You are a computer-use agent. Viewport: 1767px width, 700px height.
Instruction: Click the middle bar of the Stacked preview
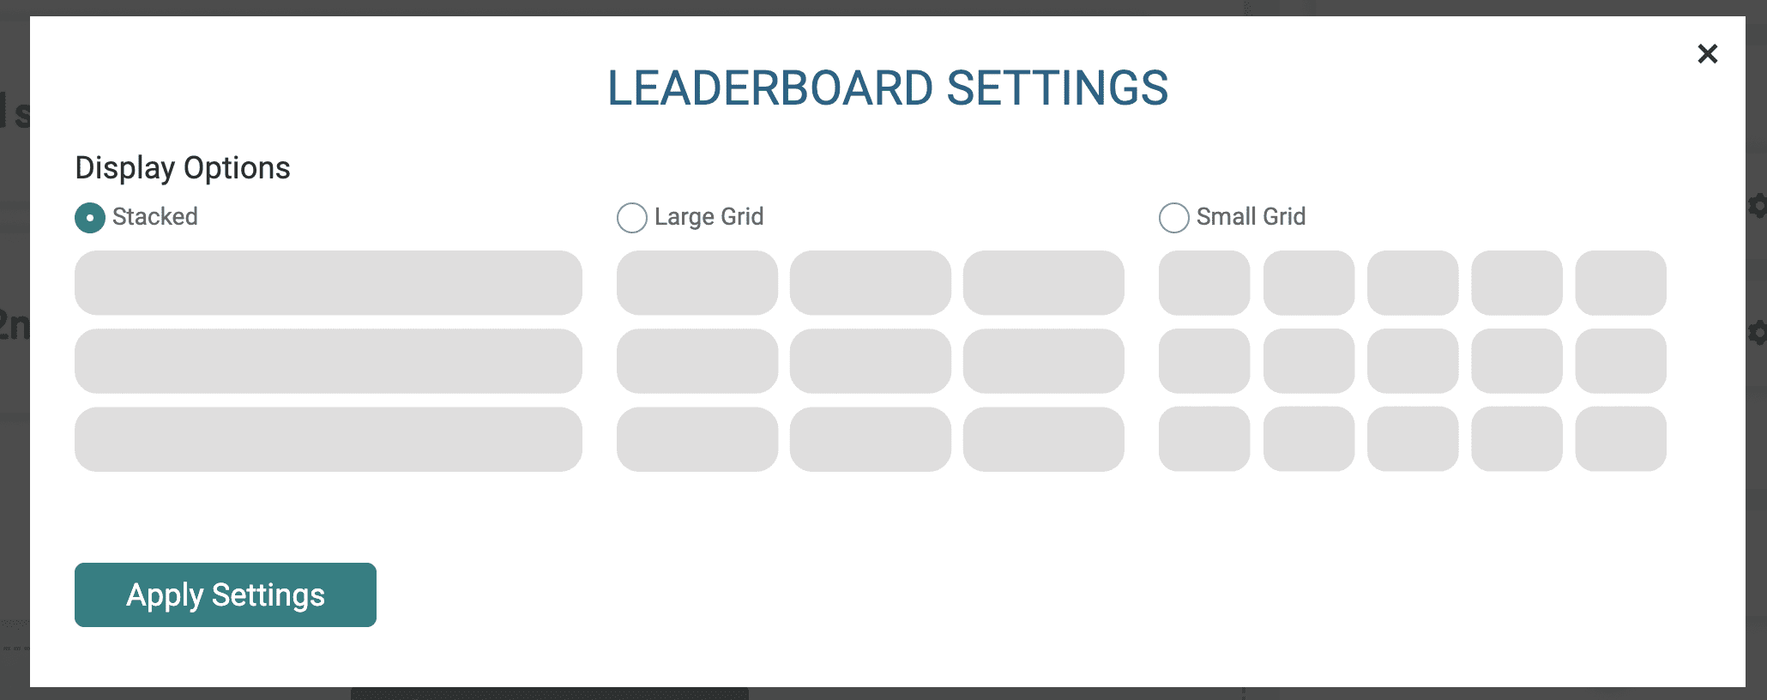point(328,360)
